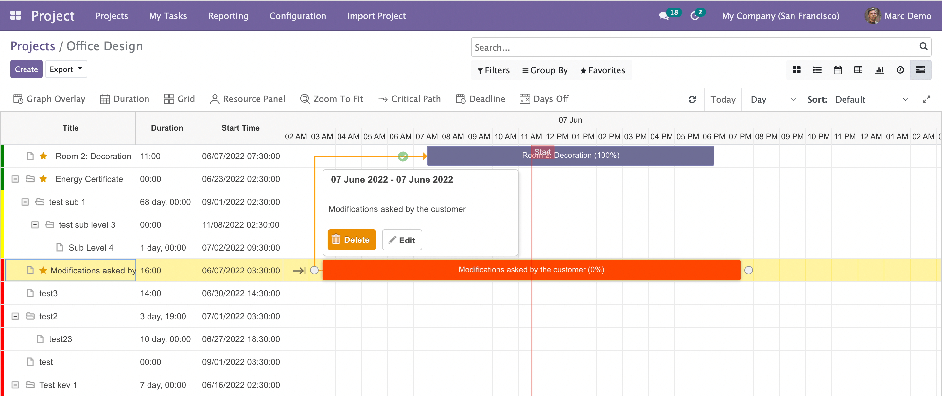942x396 pixels.
Task: Switch to the Kanban view icon
Action: 796,70
